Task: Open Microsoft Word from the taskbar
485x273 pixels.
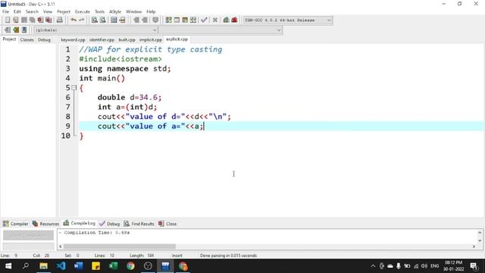Action: point(79,266)
